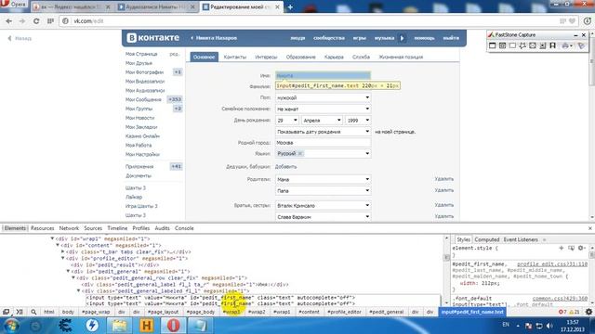The height and width of the screenshot is (334, 595).
Task: Toggle element state icon in Styles pane
Action: tap(571, 248)
